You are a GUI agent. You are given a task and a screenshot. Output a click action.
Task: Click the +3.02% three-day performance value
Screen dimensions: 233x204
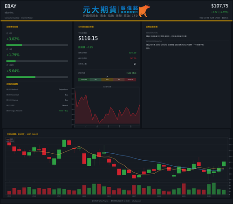click(x=13, y=39)
